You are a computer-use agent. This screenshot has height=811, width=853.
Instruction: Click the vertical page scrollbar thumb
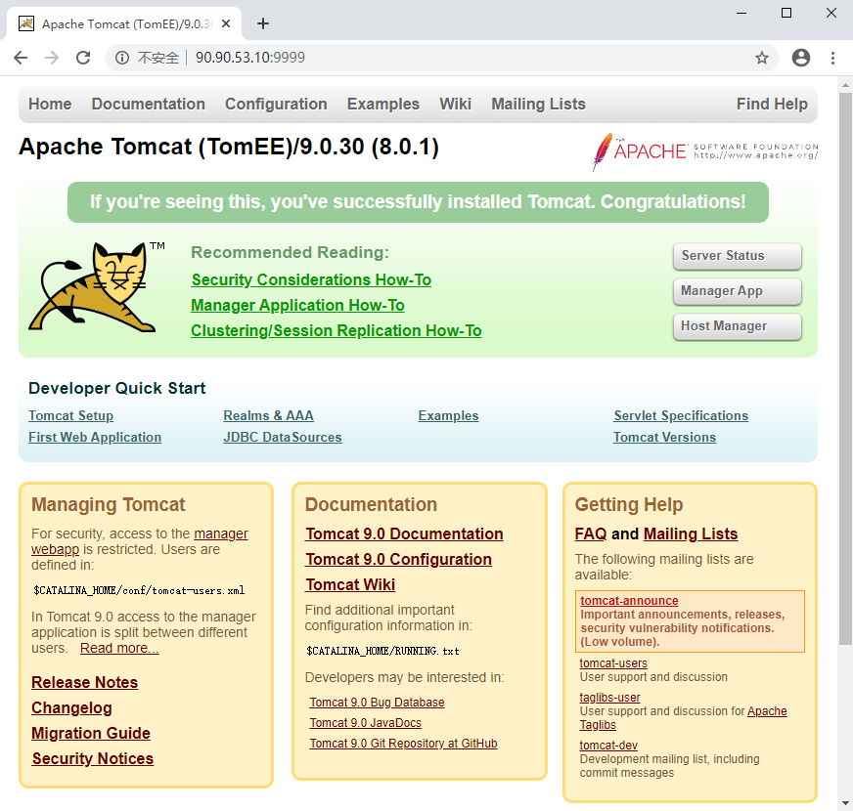click(x=845, y=369)
